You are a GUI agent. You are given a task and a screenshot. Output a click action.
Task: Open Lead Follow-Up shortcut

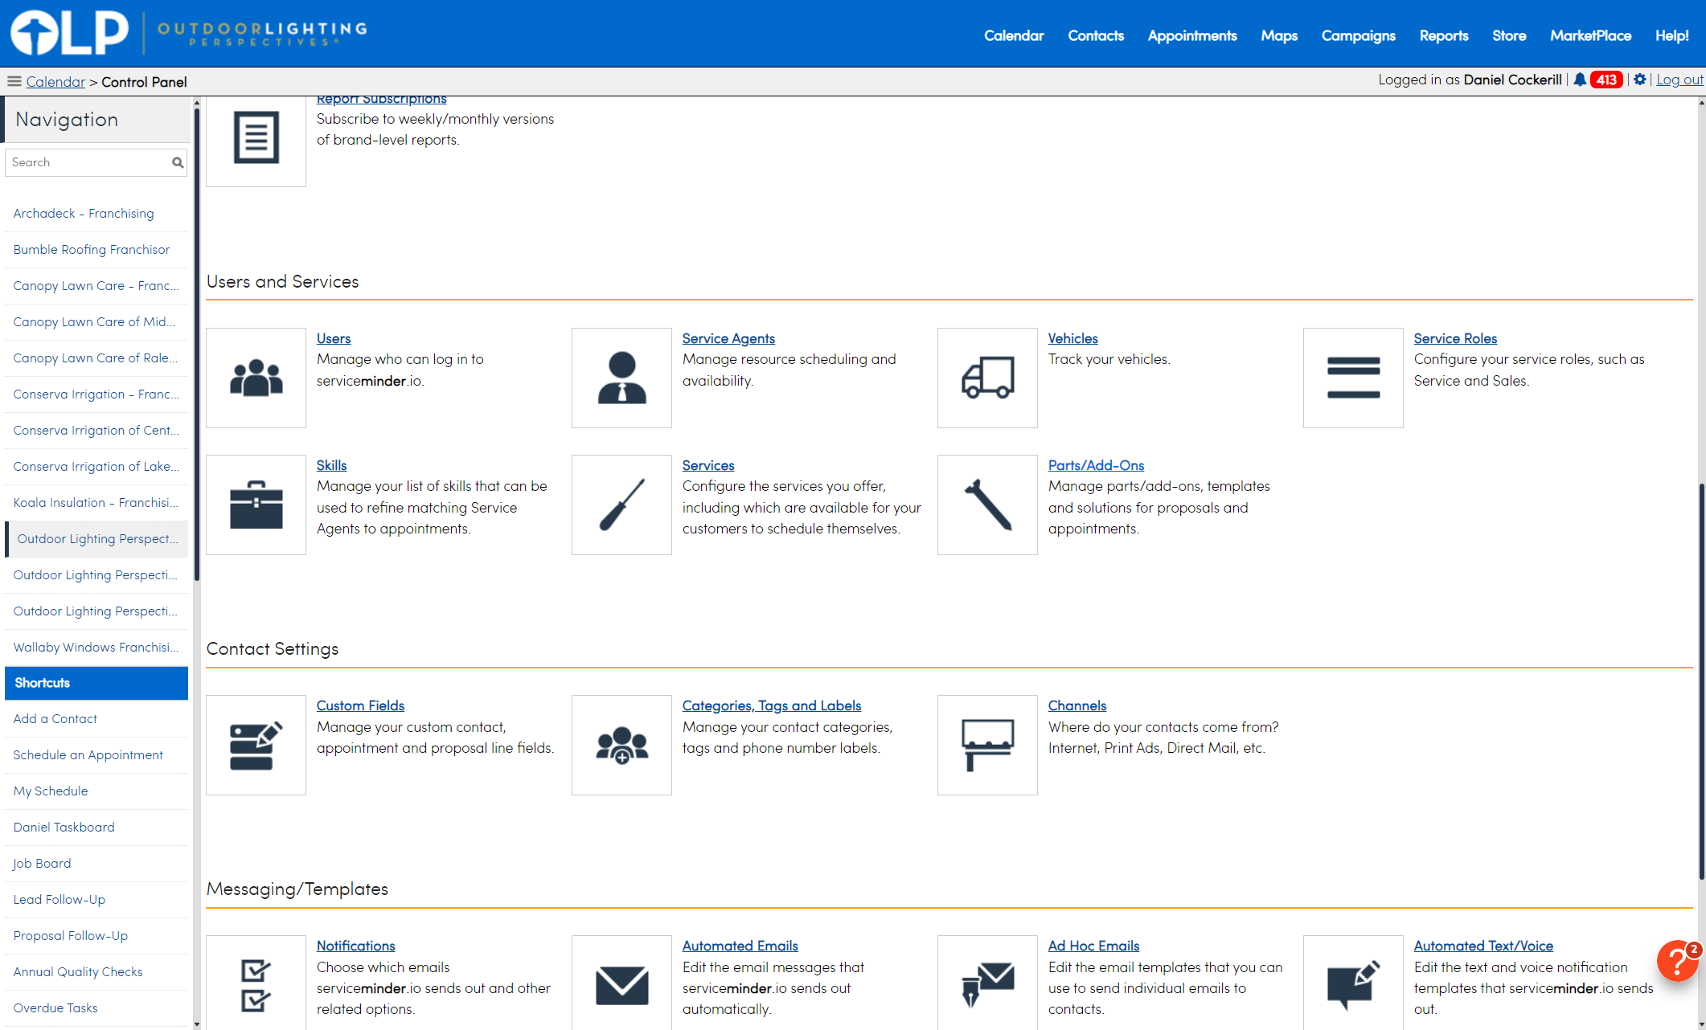(x=96, y=900)
